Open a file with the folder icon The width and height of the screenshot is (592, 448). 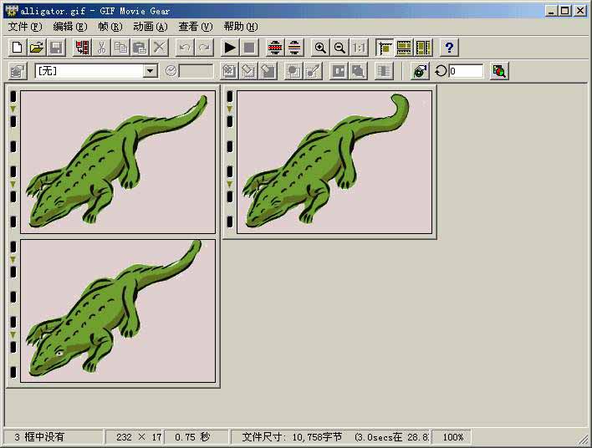pyautogui.click(x=37, y=48)
